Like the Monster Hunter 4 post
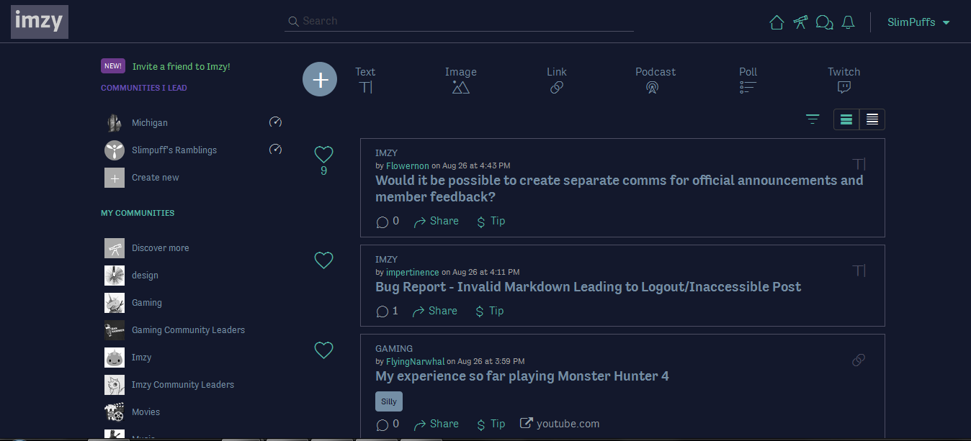971x441 pixels. [323, 350]
